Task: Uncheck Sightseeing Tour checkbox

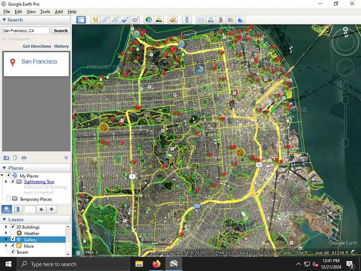Action: (13, 181)
